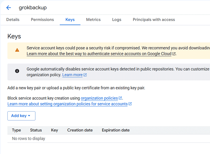The width and height of the screenshot is (210, 154).
Task: Click the Expiration date column header
Action: (x=116, y=130)
